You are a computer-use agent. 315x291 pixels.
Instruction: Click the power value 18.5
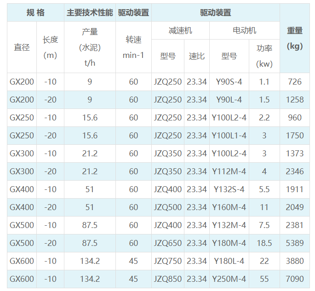point(264,243)
